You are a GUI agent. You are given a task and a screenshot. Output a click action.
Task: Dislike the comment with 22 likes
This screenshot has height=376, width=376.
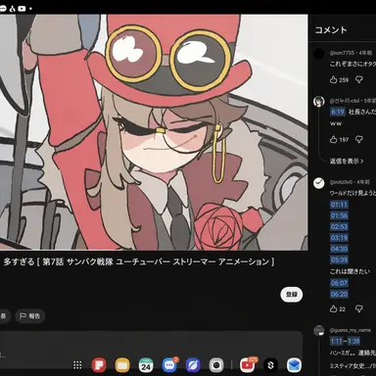click(359, 308)
